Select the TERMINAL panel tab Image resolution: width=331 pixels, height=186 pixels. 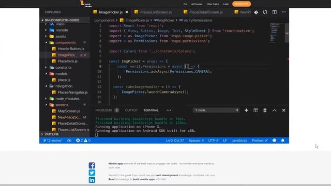coord(151,110)
